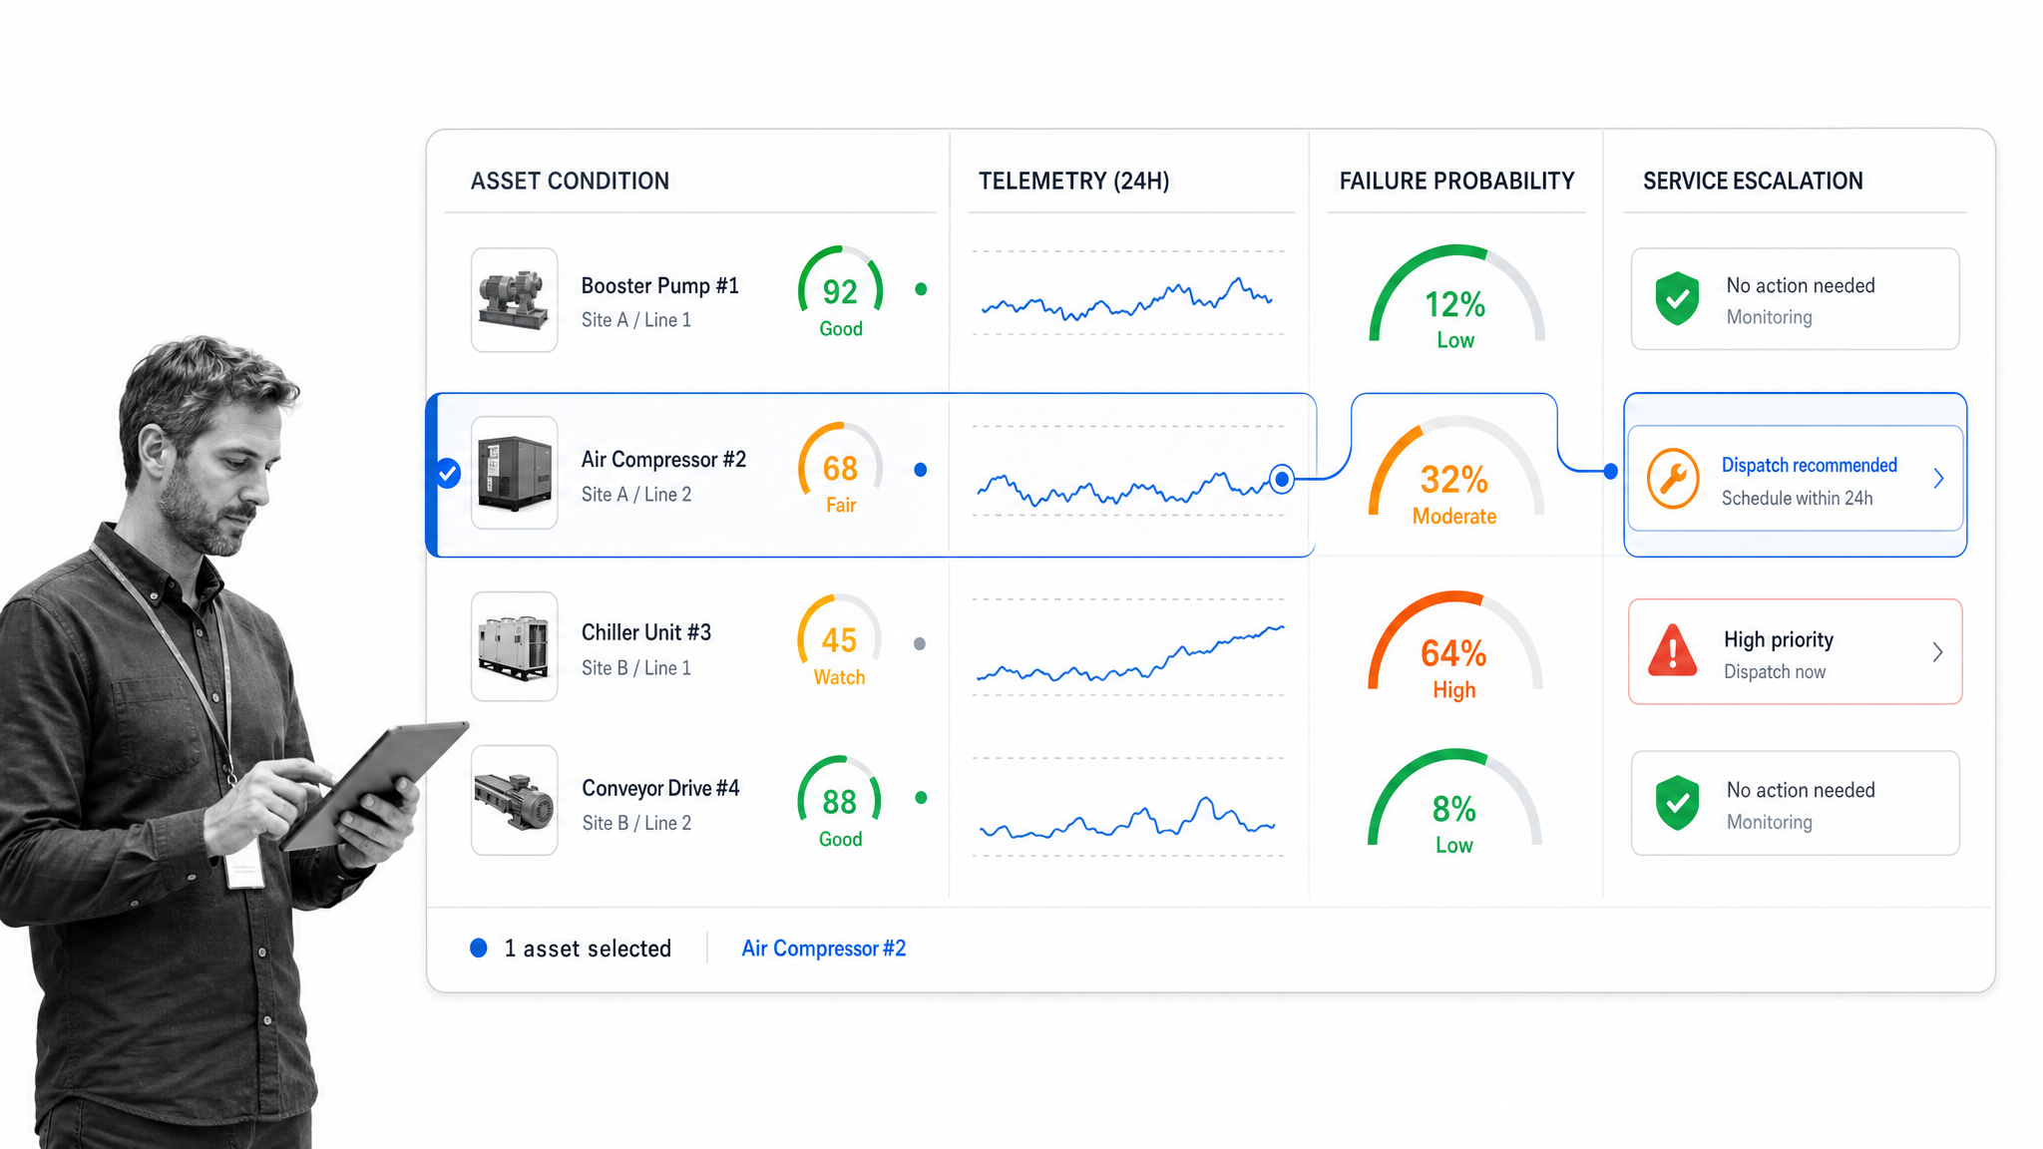Click No action needed in Booster Pump row

pos(1801,286)
